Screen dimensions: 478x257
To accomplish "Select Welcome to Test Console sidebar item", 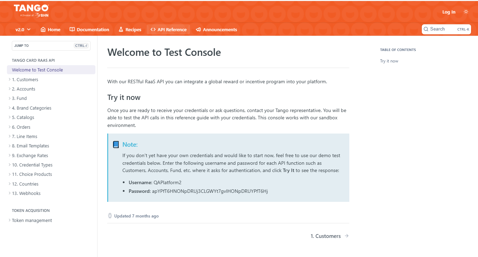I will point(51,70).
